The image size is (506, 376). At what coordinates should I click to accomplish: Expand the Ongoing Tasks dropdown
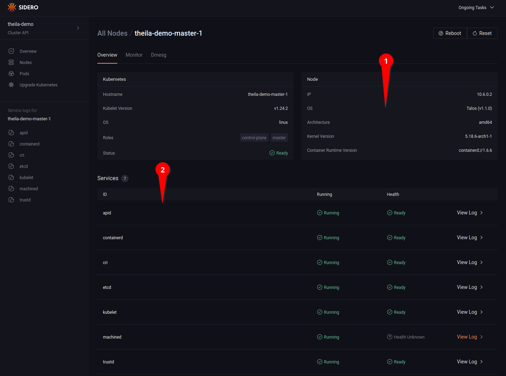pyautogui.click(x=476, y=8)
